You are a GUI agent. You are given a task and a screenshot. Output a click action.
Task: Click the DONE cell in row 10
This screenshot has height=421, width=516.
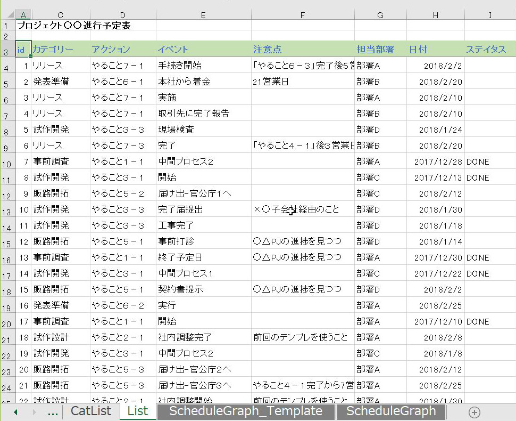pos(489,162)
